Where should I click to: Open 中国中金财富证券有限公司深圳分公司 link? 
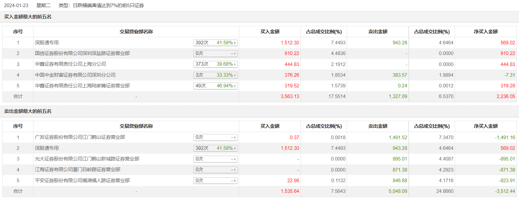click(75, 75)
